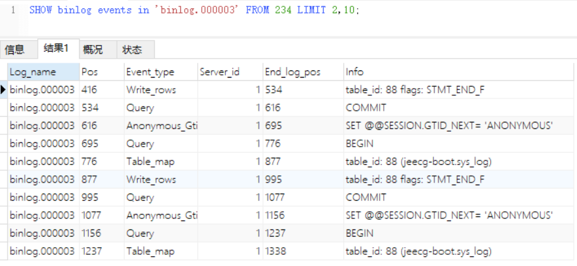
Task: Select Query cell in Pos 995 row
Action: tap(161, 198)
